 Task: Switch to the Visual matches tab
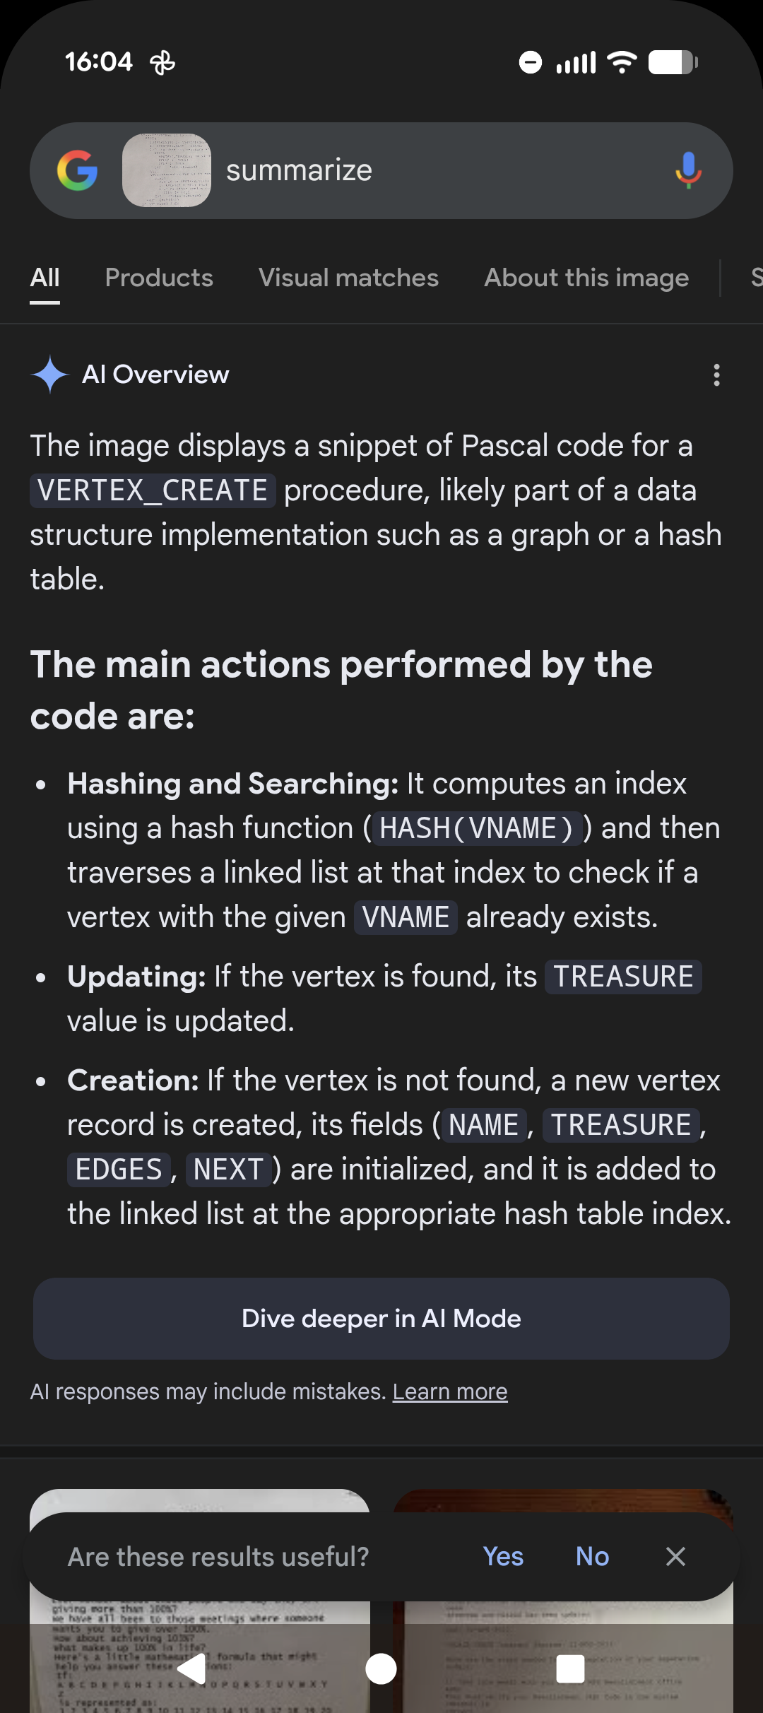click(x=348, y=278)
